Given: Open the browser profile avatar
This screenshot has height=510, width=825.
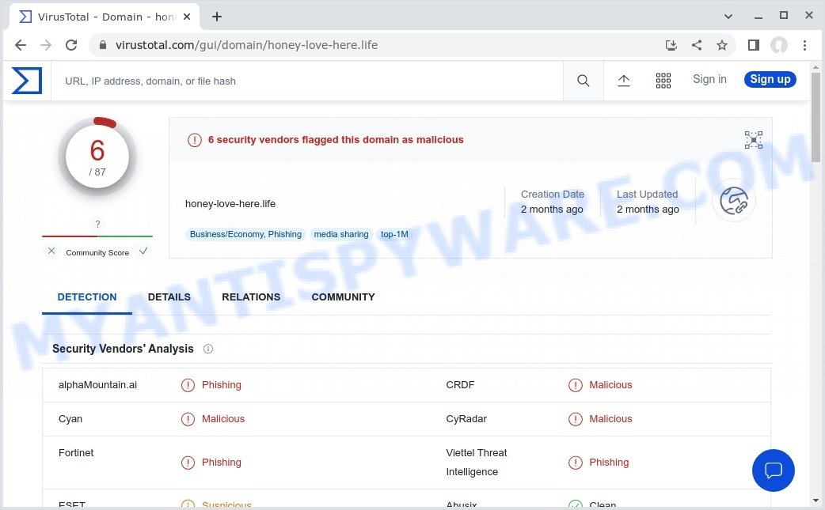Looking at the screenshot, I should coord(779,45).
